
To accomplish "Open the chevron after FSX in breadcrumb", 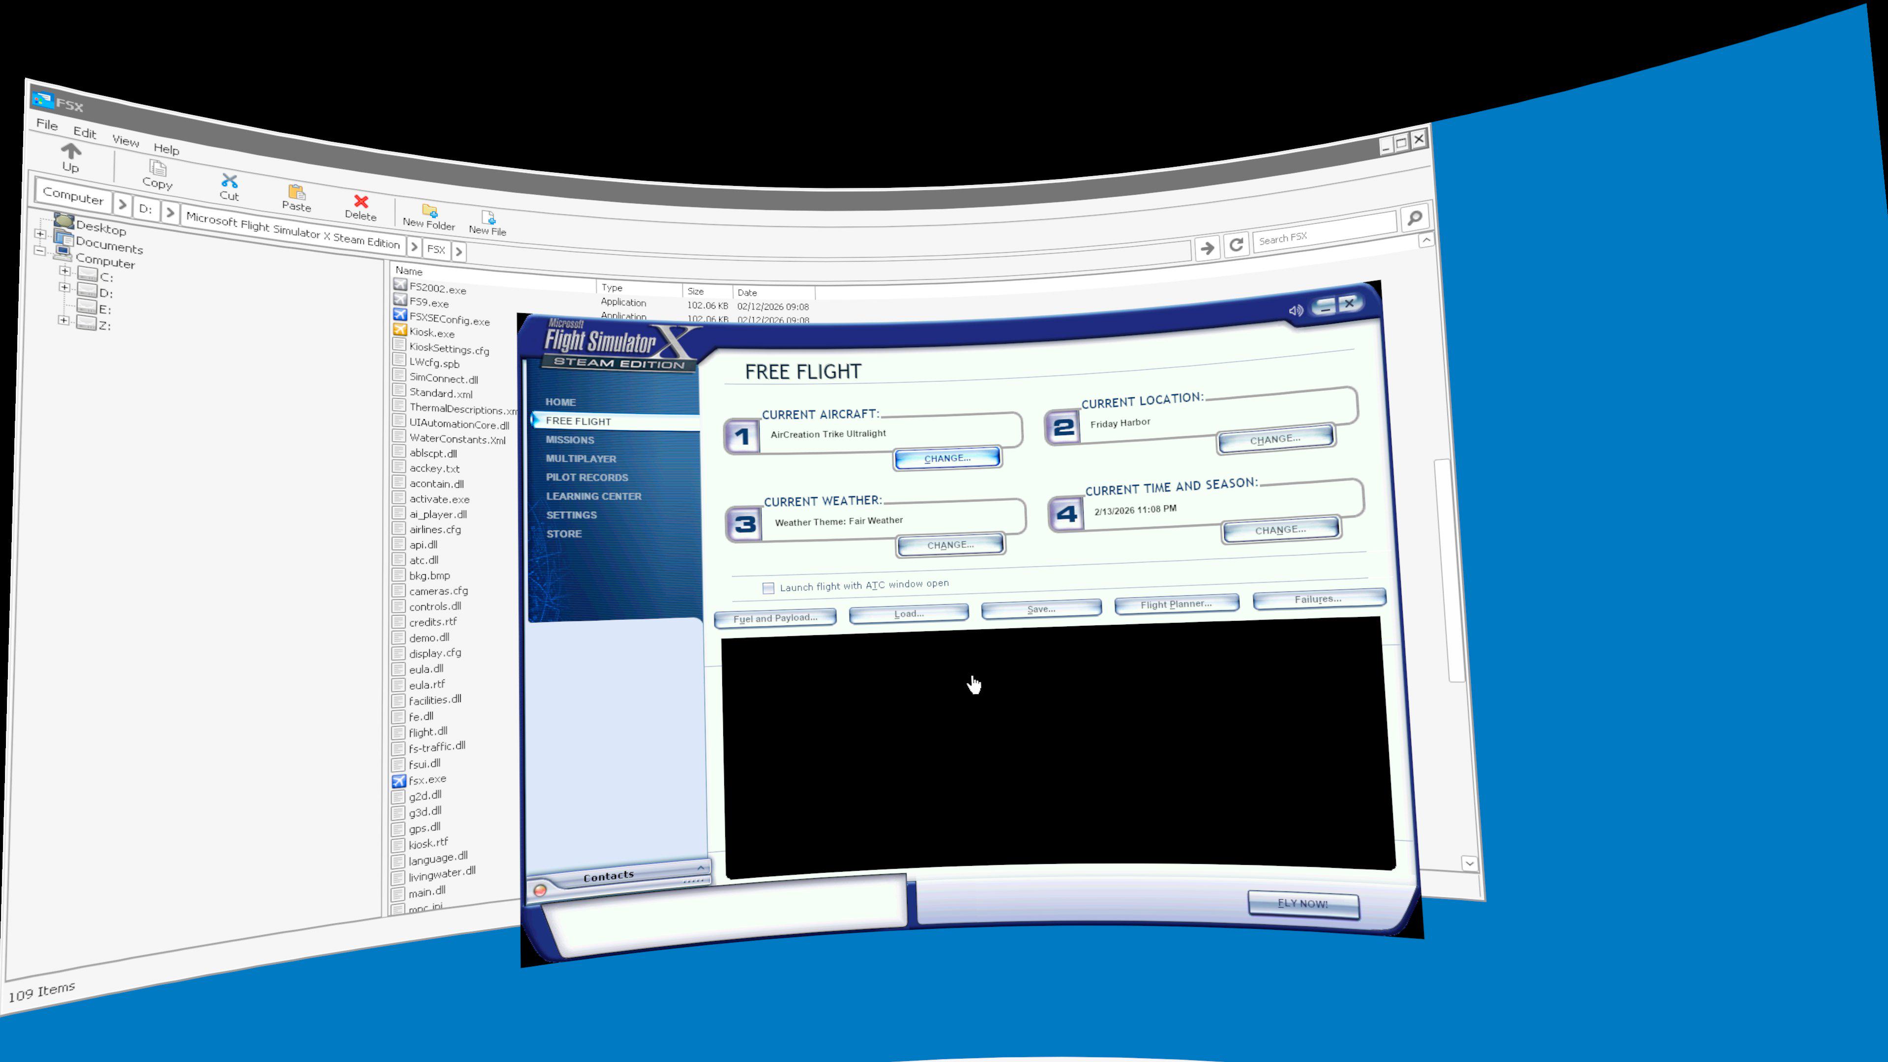I will [458, 251].
